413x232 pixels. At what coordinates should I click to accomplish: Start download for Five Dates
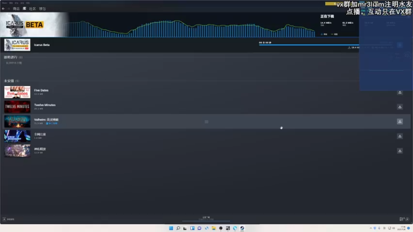pos(400,92)
